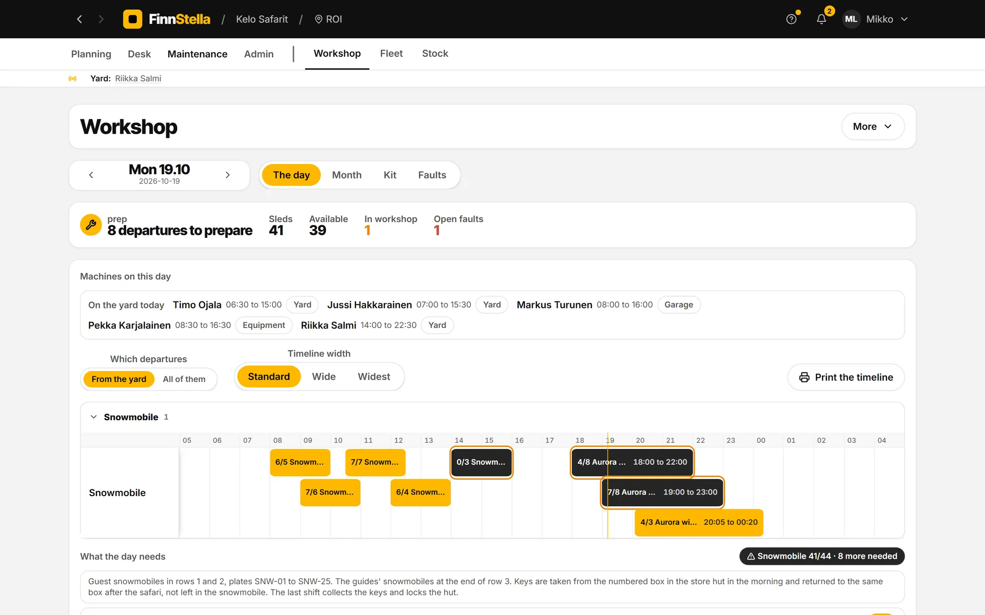
Task: Click the ML user avatar
Action: [851, 19]
